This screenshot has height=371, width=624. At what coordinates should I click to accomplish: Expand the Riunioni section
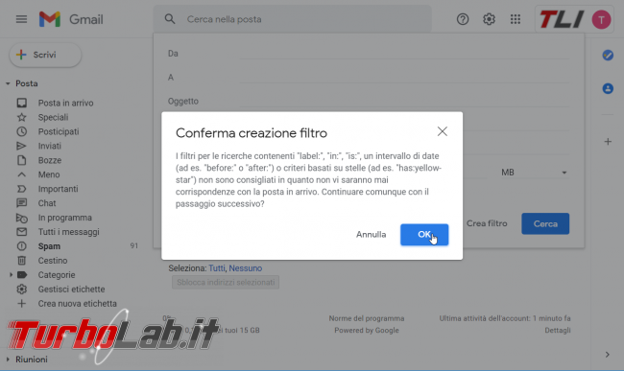tap(8, 359)
